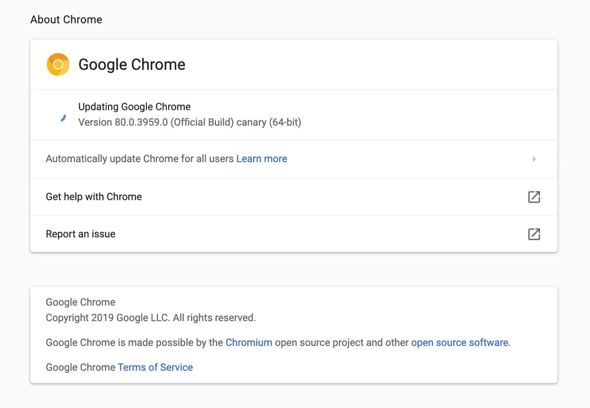
Task: Select the Get help with Chrome row
Action: 94,197
